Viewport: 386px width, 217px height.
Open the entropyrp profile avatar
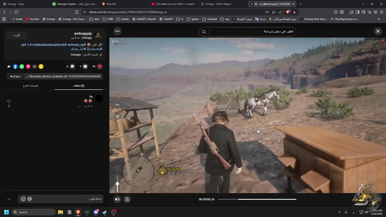click(98, 36)
